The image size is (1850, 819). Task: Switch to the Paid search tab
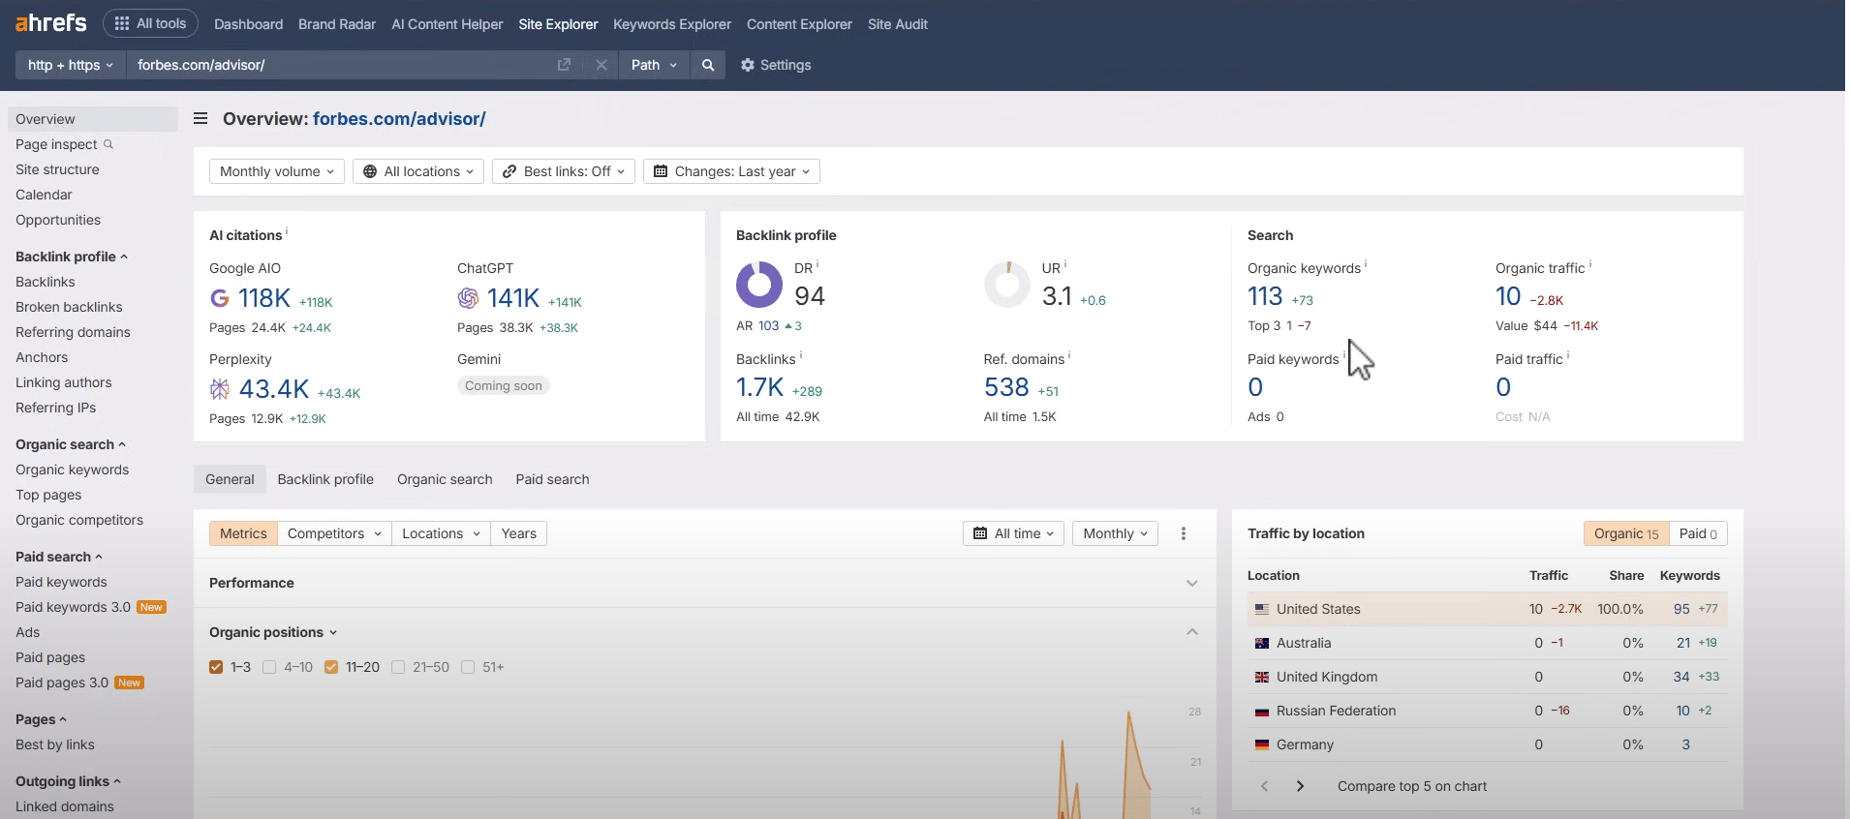coord(552,479)
